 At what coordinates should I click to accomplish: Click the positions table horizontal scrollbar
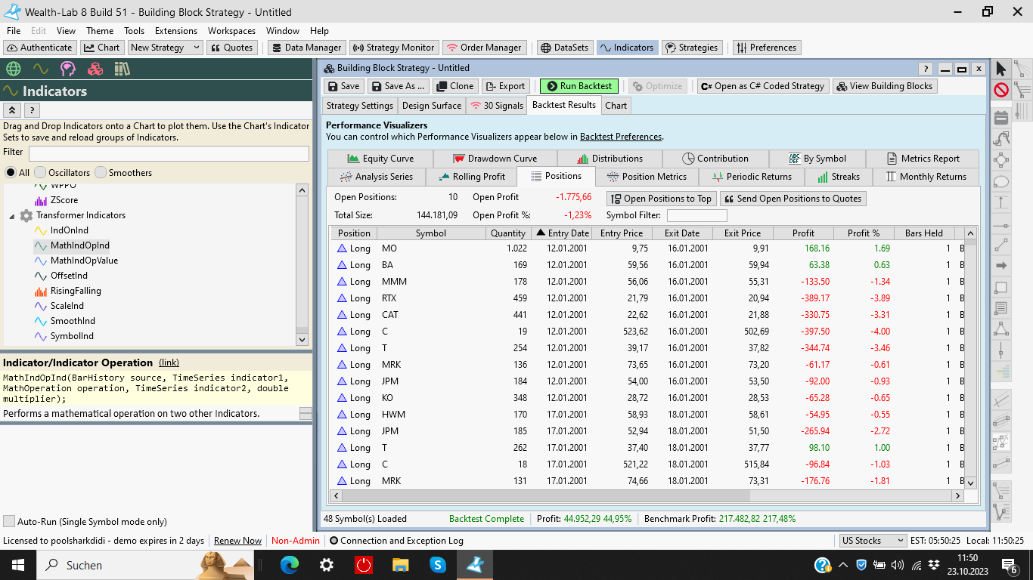coord(544,496)
